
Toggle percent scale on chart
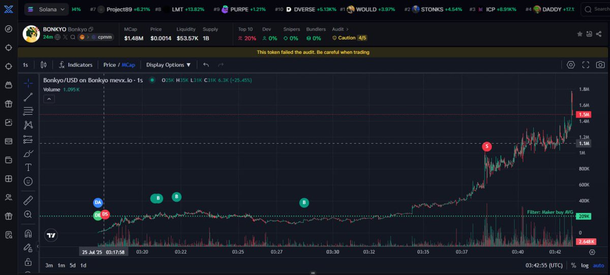click(x=573, y=265)
